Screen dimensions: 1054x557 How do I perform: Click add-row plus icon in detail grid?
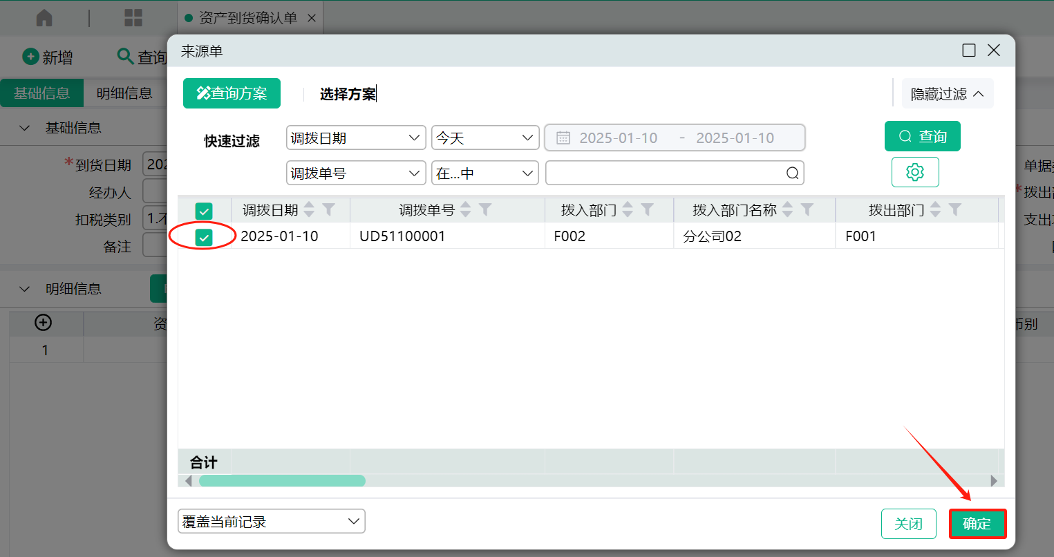point(43,323)
